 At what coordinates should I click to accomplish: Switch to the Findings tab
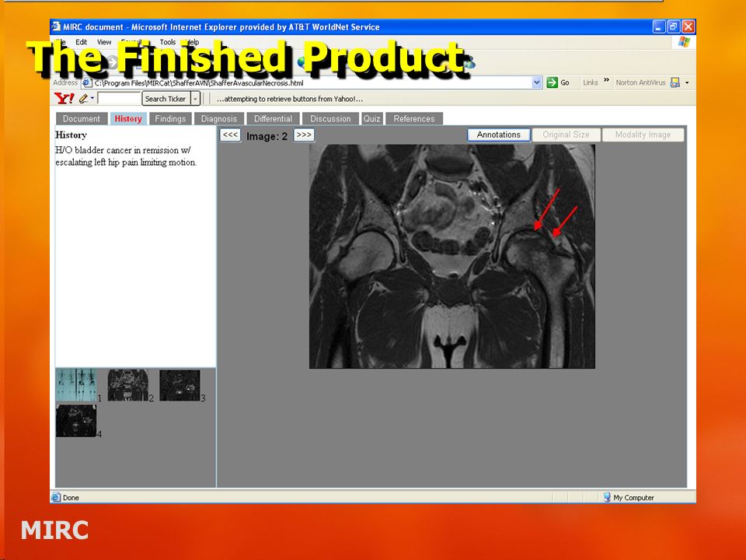click(170, 118)
